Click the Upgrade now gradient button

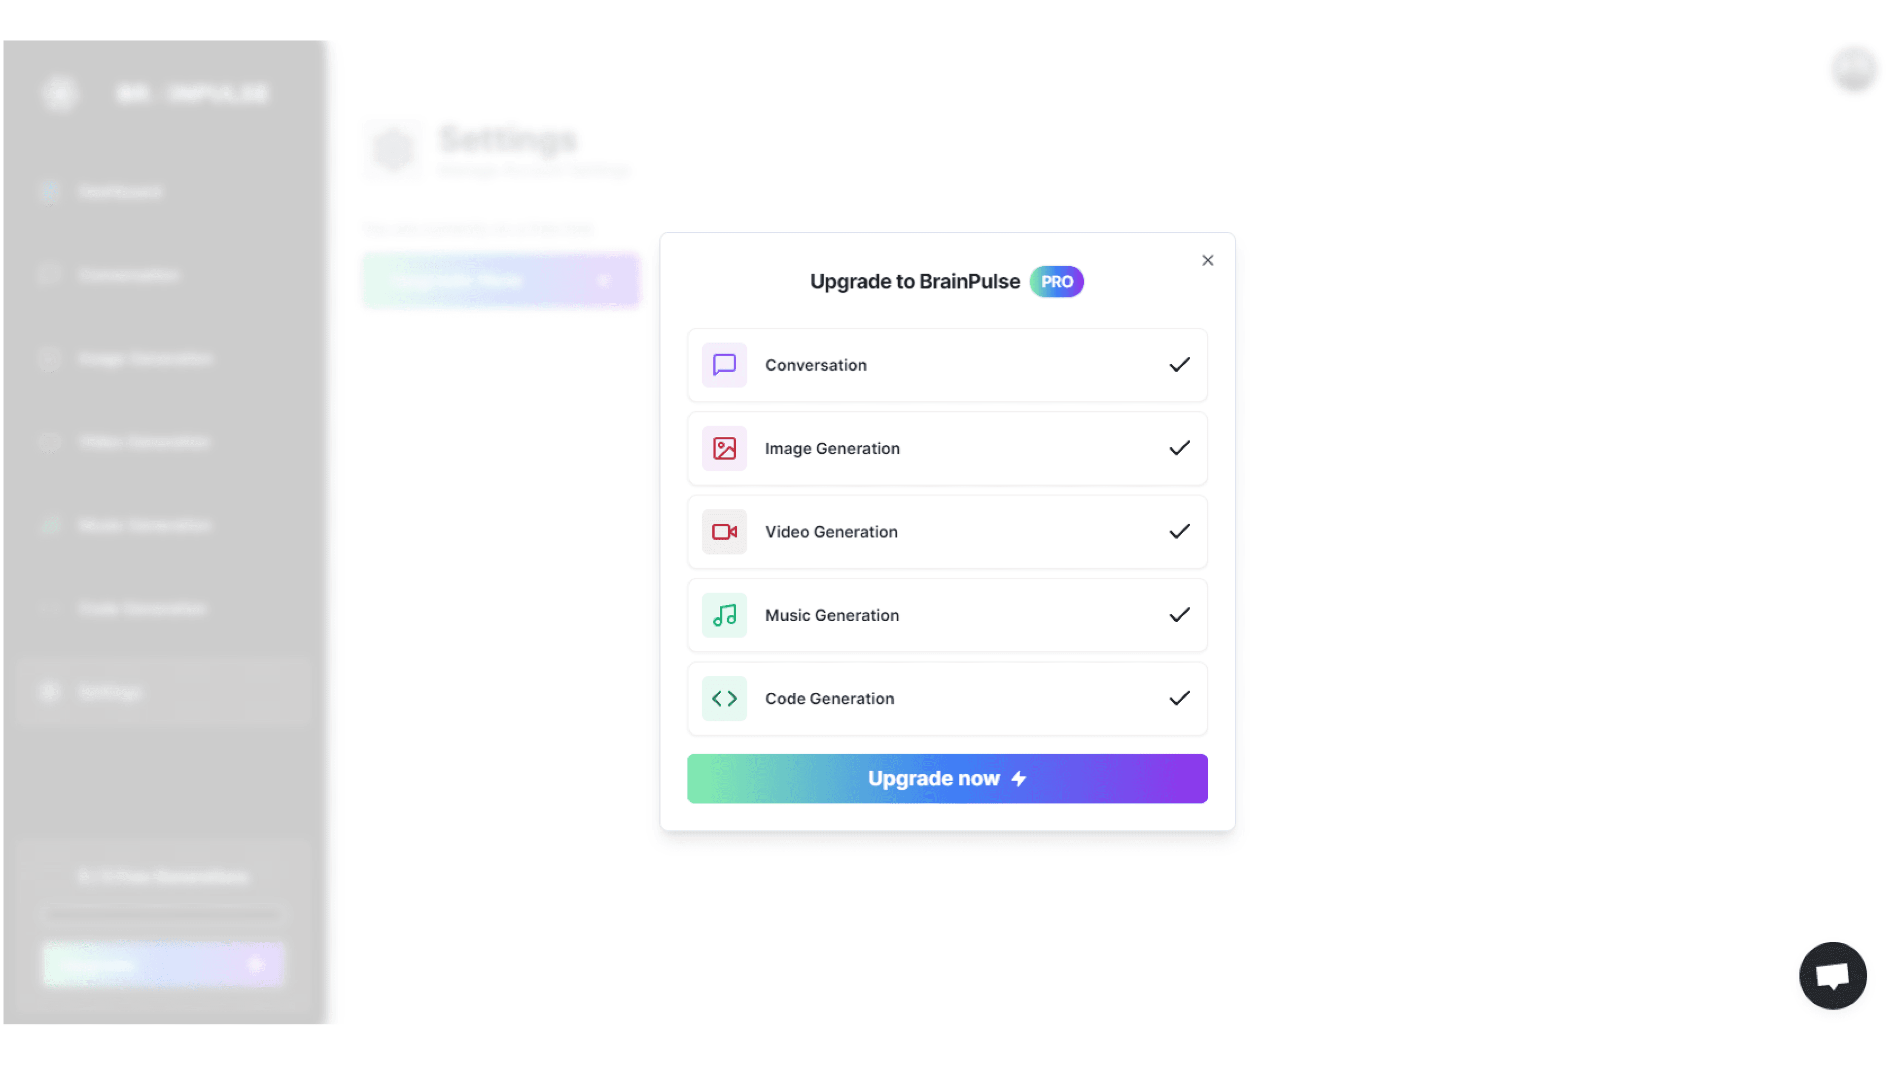[947, 779]
